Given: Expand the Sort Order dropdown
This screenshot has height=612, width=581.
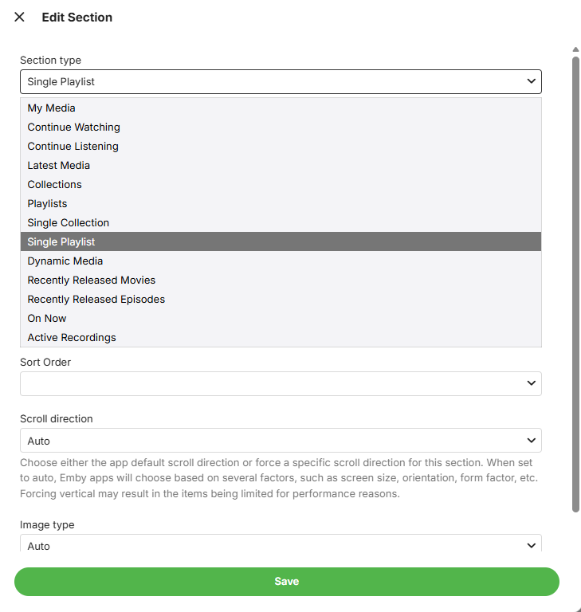Looking at the screenshot, I should click(x=281, y=383).
